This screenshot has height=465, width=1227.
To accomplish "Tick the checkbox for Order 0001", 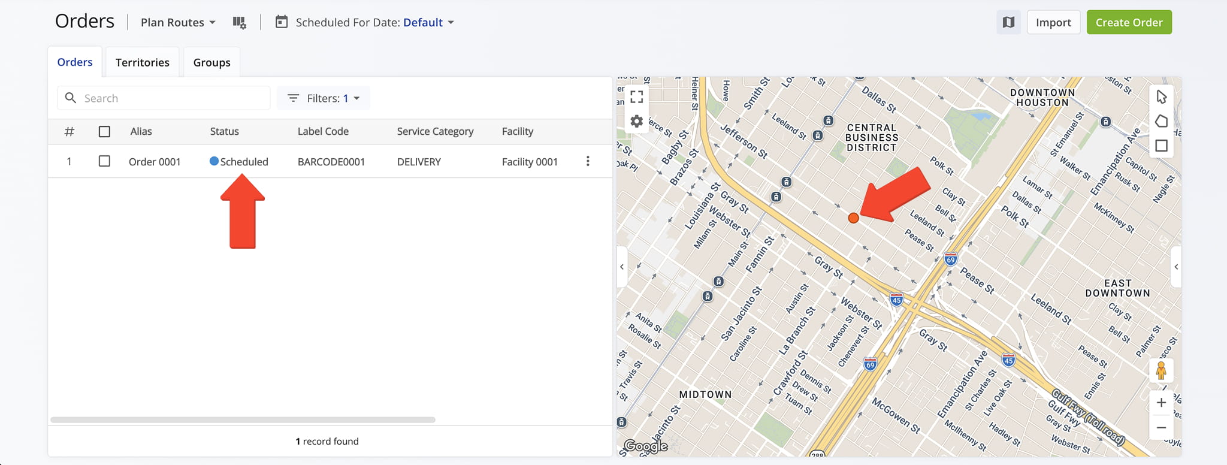I will (x=104, y=161).
